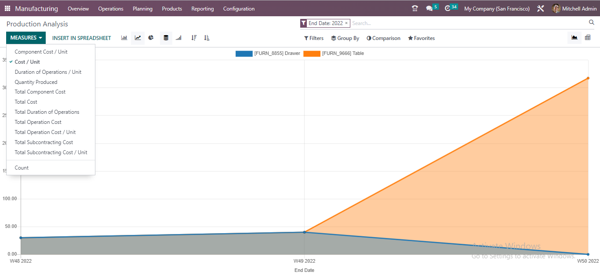
Task: Switch to bar chart view
Action: pyautogui.click(x=124, y=38)
